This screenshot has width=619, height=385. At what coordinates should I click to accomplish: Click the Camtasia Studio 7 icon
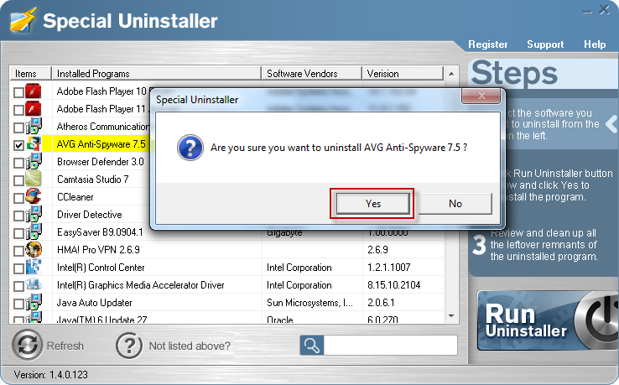tap(34, 179)
